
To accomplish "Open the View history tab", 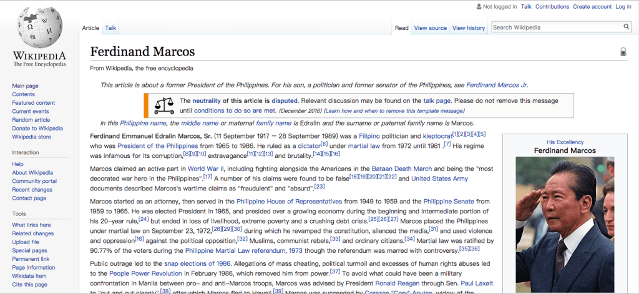I will [x=468, y=28].
